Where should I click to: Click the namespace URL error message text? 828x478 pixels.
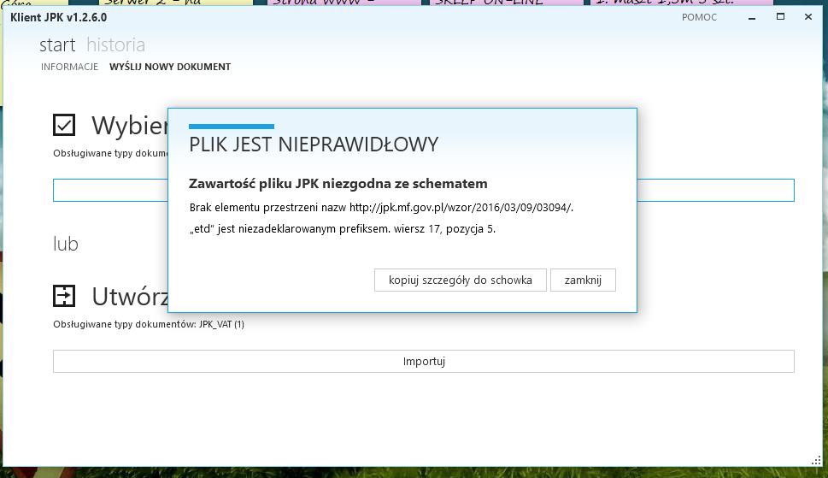(x=381, y=208)
